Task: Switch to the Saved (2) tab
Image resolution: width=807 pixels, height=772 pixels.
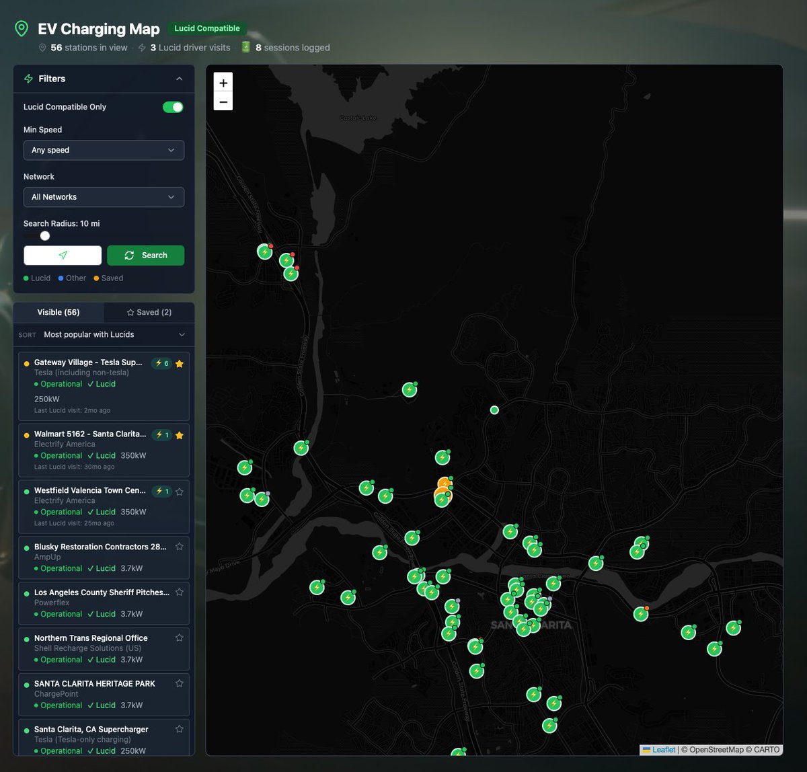Action: 149,312
